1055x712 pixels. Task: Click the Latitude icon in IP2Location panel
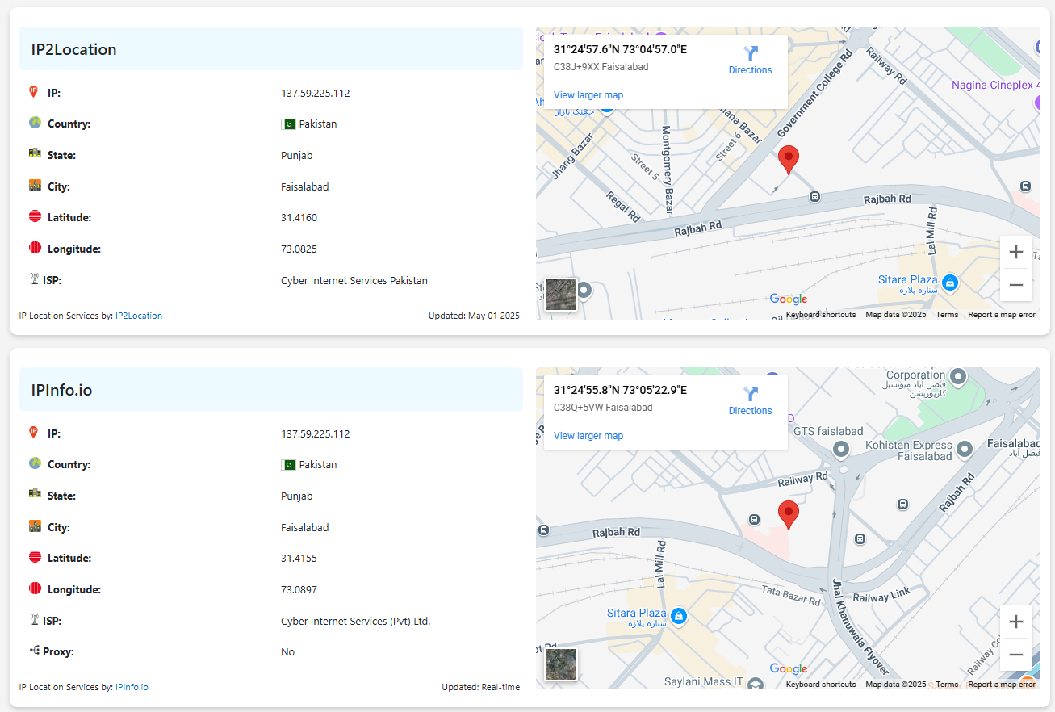(35, 216)
